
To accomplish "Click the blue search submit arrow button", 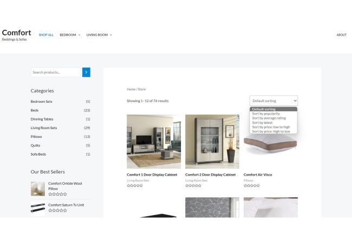I will coord(86,72).
